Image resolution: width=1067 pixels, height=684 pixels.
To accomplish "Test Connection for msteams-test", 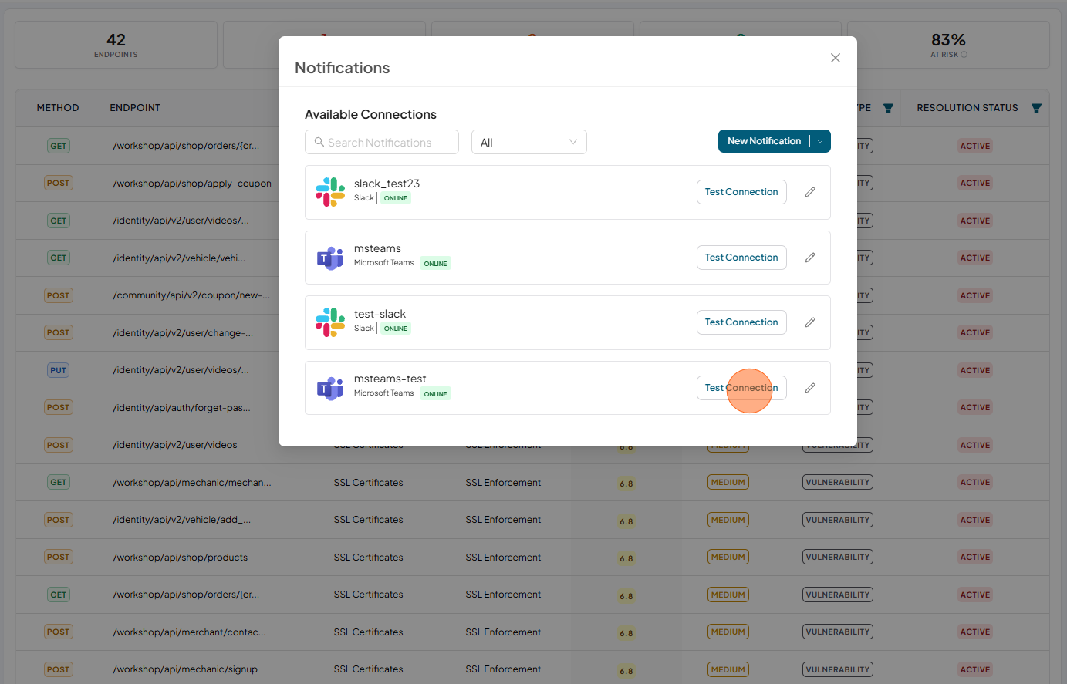I will coord(741,388).
